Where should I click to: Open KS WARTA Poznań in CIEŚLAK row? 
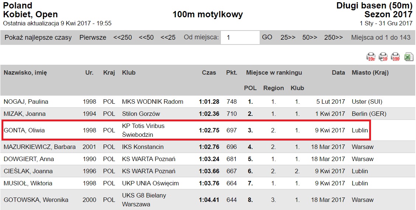pos(149,171)
